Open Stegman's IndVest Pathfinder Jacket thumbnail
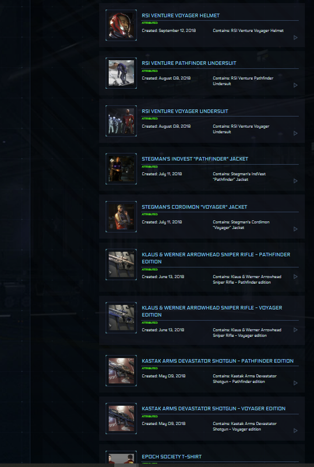The image size is (314, 467). [x=121, y=169]
